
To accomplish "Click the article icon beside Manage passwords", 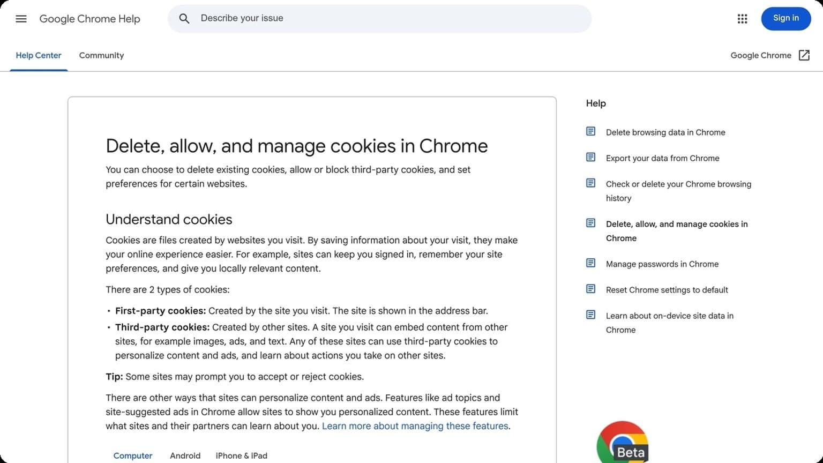I will [590, 263].
